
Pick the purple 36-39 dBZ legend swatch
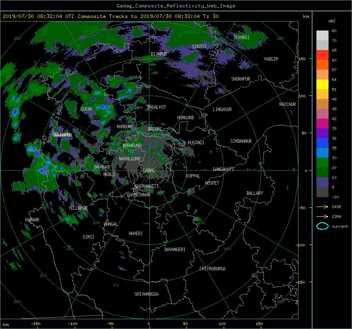point(322,133)
